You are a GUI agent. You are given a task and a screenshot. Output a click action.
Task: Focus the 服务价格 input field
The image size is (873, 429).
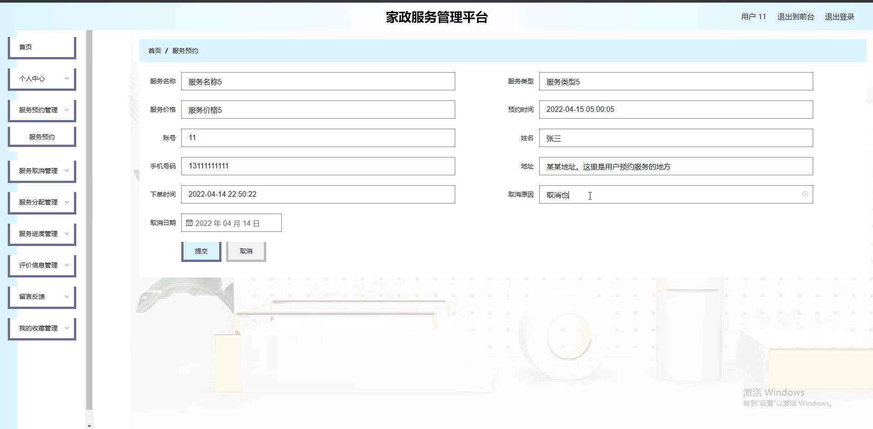click(318, 110)
